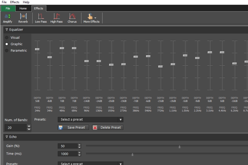This screenshot has height=165, width=248.
Task: Click the 6.2kHz band slider handle
Action: (x=235, y=64)
